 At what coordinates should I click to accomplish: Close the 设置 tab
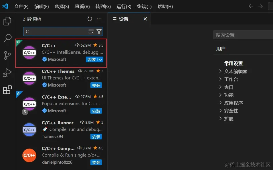145,19
